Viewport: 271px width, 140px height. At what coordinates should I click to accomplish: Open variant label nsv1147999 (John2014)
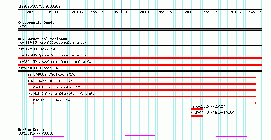(x=37, y=49)
